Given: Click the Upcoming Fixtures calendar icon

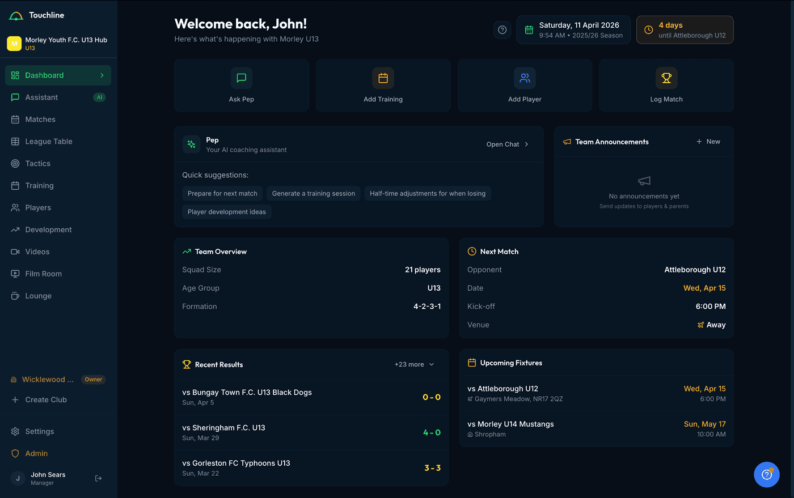Looking at the screenshot, I should point(472,363).
